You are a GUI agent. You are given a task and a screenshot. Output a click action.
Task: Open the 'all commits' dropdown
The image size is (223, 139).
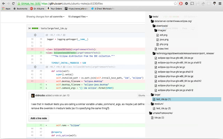point(57,16)
